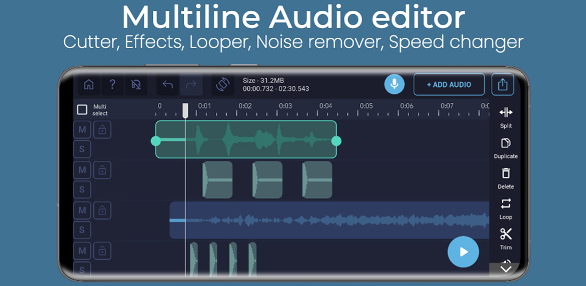Select the third short clip on track two

(x=317, y=180)
